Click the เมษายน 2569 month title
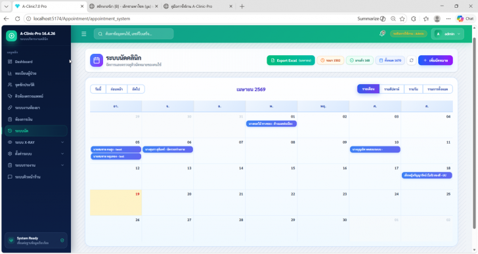Screen dimensions: 478x254 click(x=251, y=89)
